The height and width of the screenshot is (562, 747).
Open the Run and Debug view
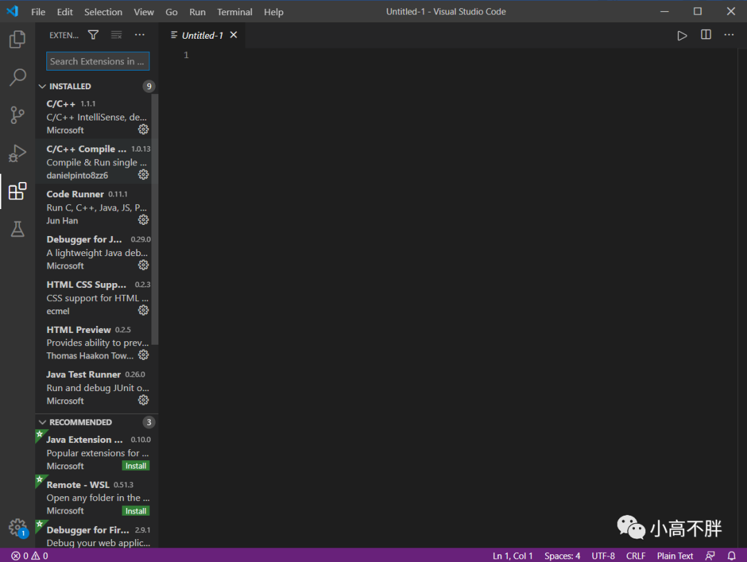tap(17, 154)
